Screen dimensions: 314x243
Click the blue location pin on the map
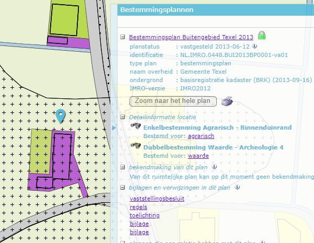pos(61,116)
